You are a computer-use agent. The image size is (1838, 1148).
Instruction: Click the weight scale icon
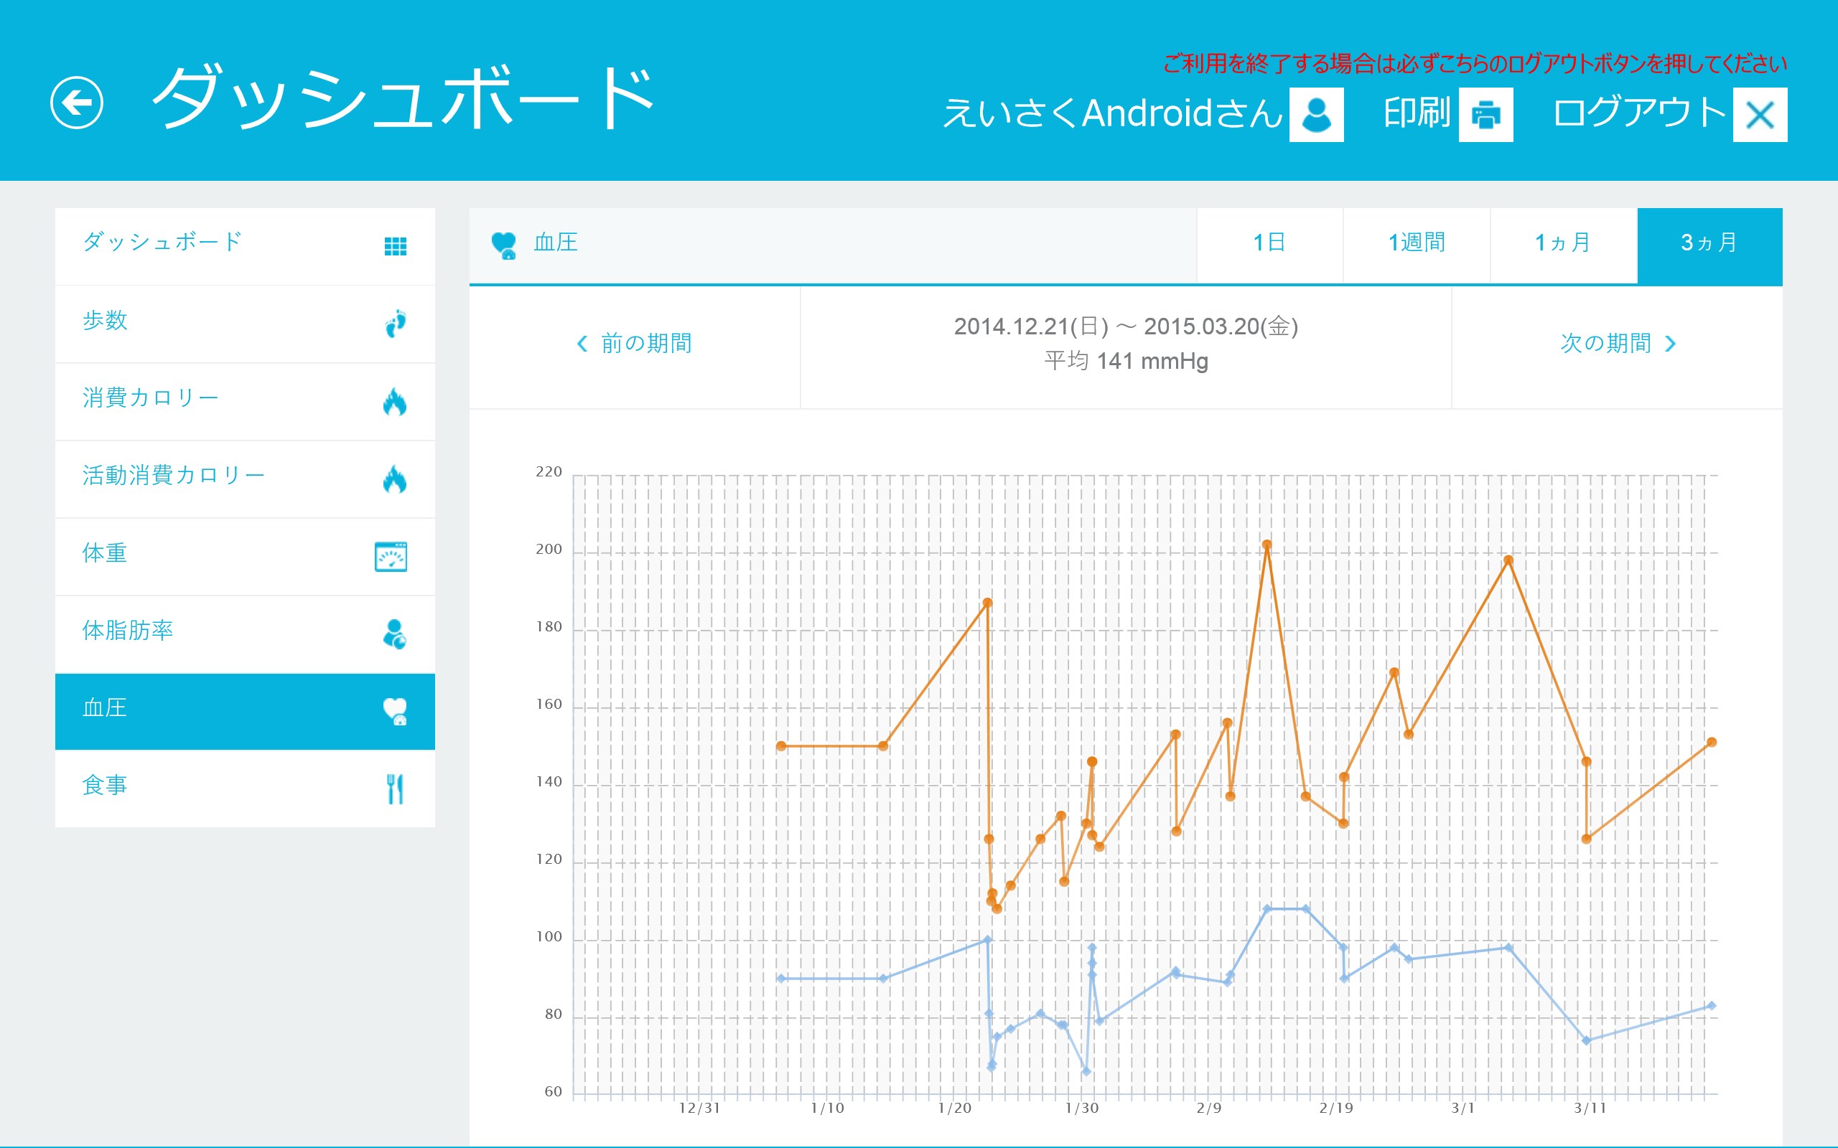point(391,557)
